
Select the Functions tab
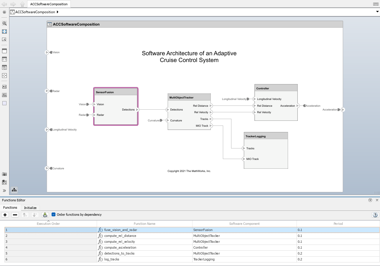tap(10, 208)
